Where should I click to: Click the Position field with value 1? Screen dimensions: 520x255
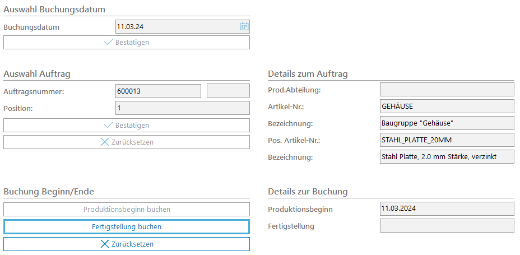tap(182, 108)
